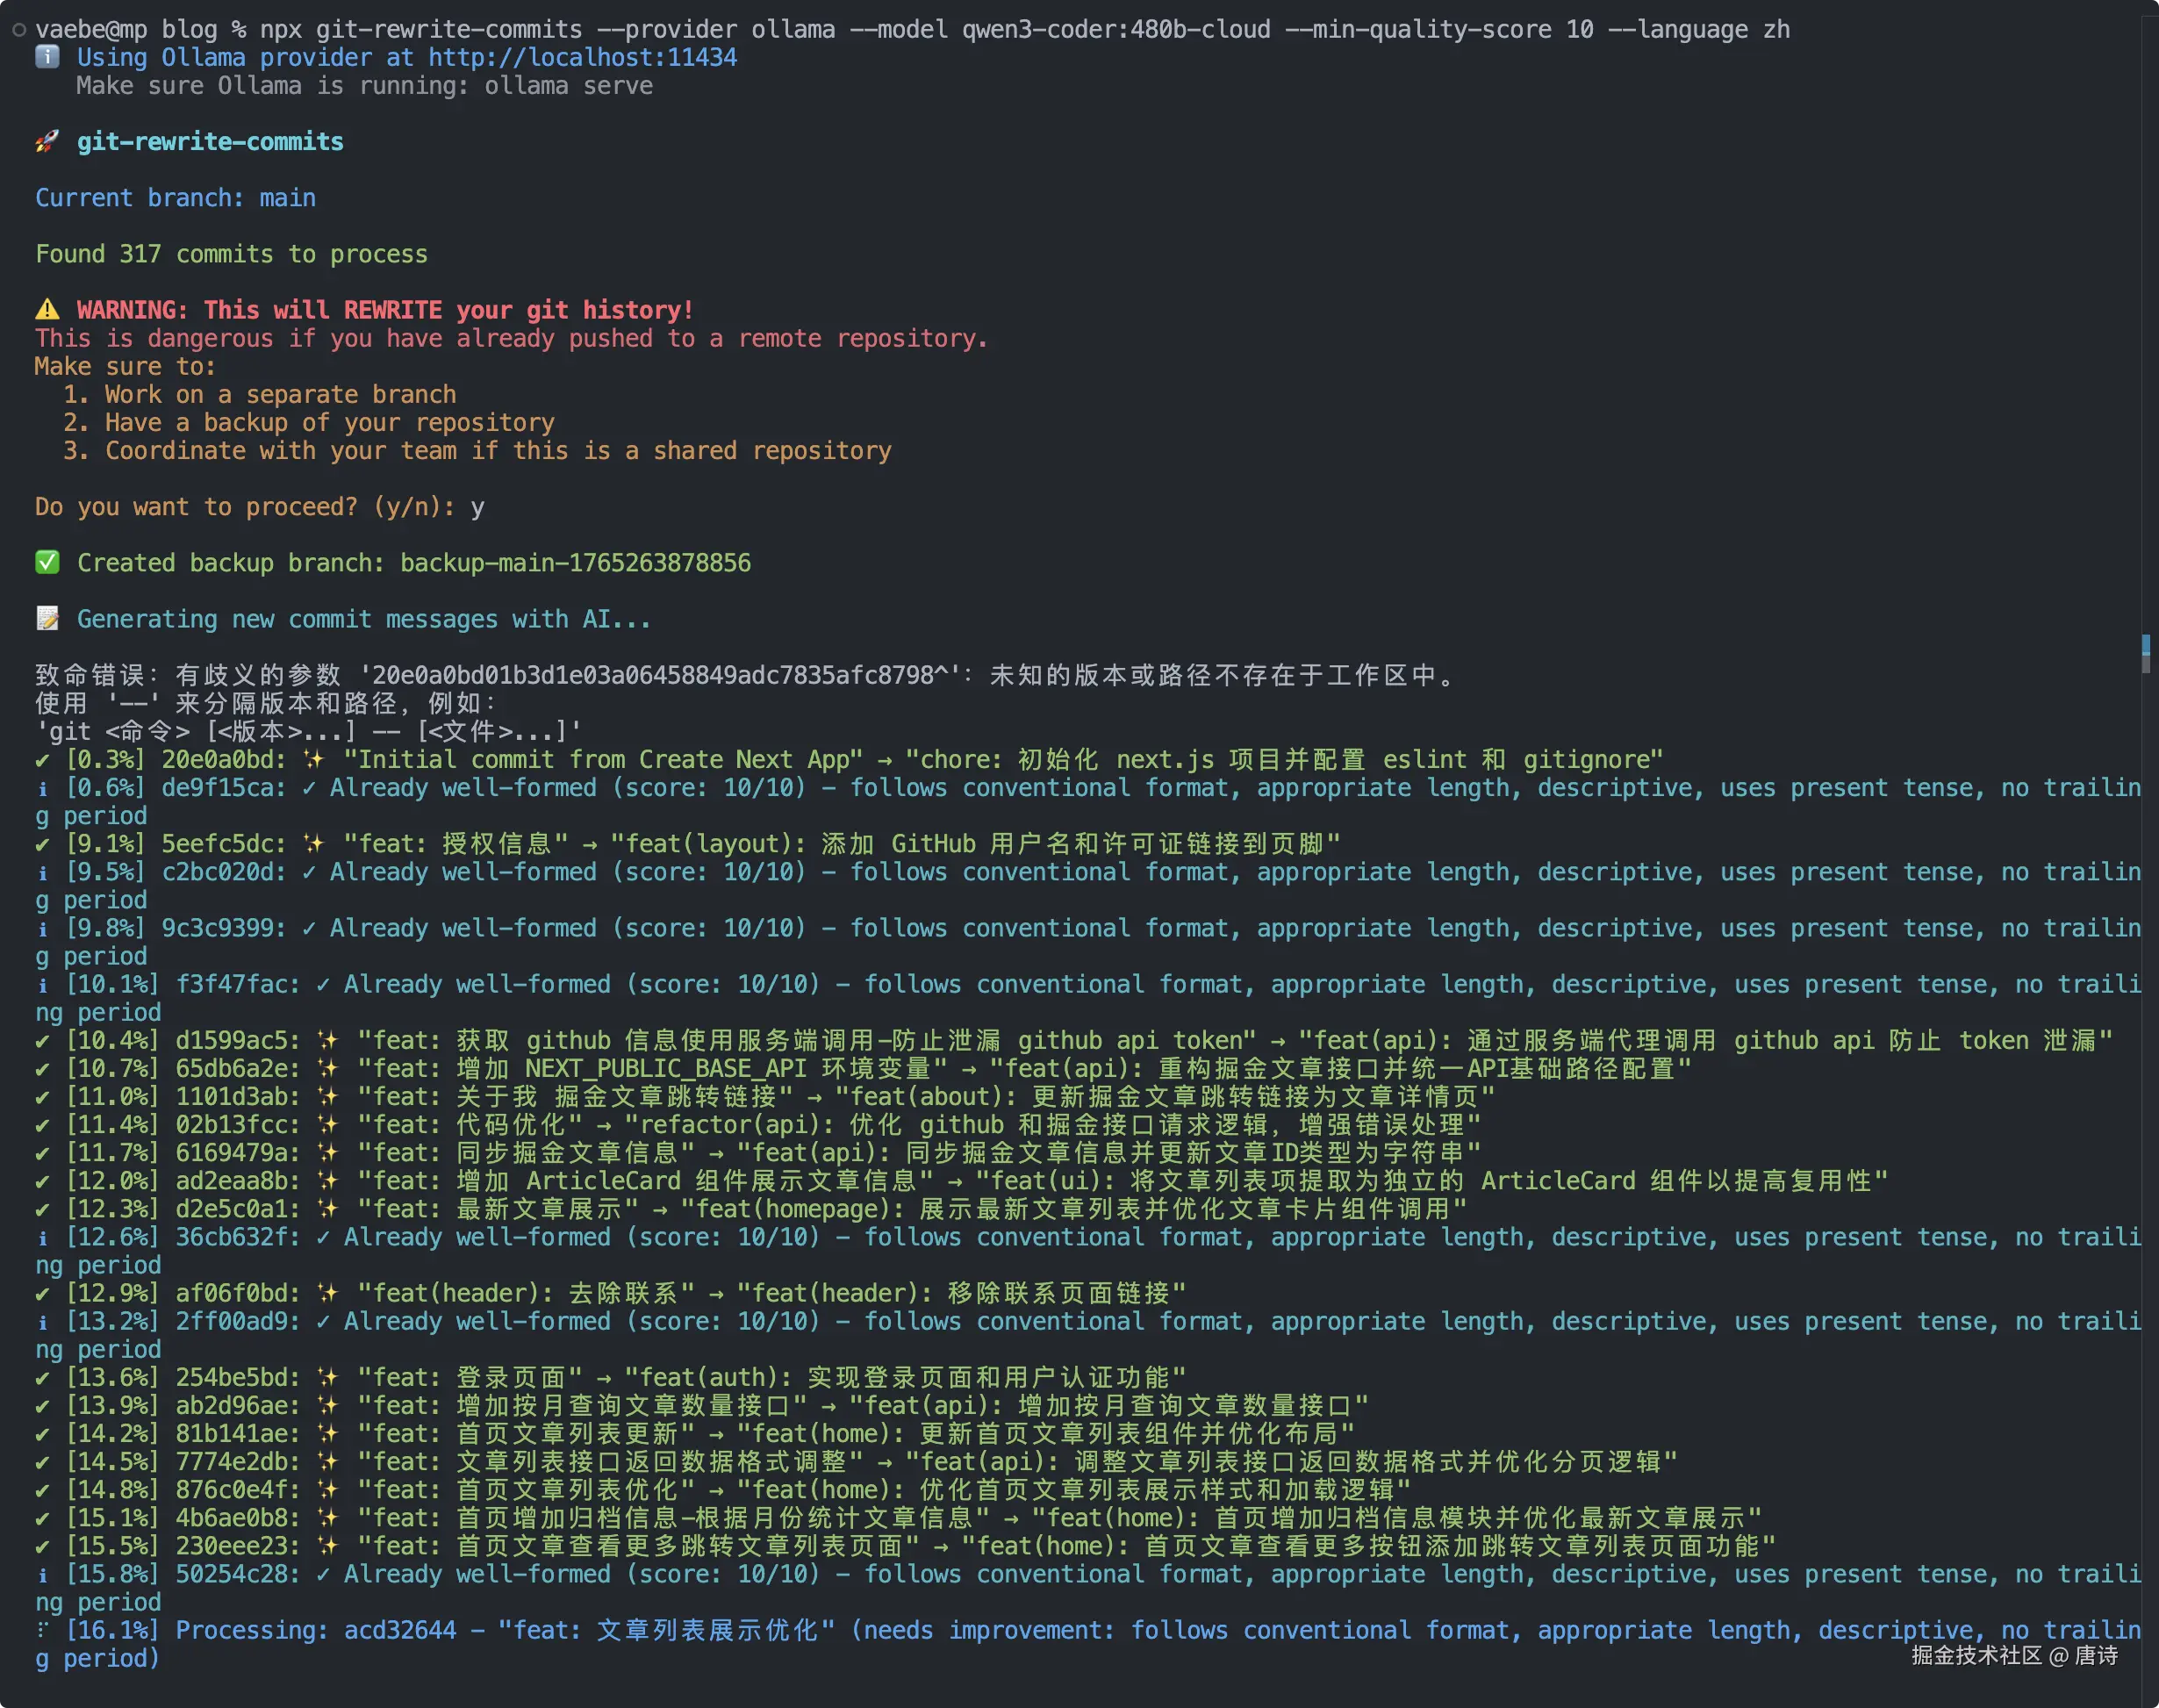Screen dimensions: 2159x1708
Task: Click the localhost:11434 URL link
Action: pos(582,58)
